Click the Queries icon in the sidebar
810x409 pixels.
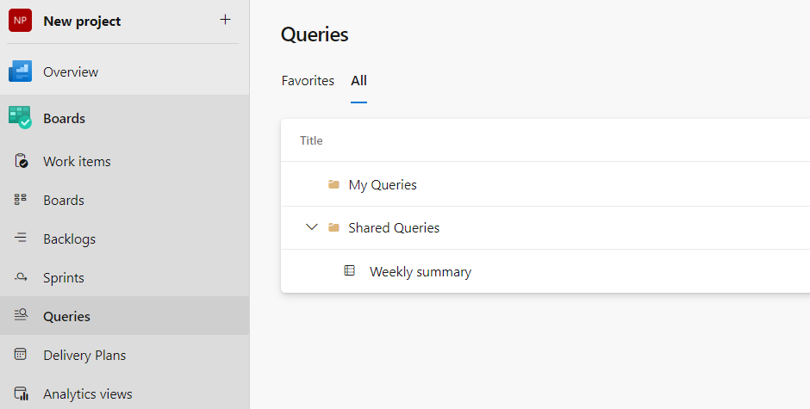[22, 316]
